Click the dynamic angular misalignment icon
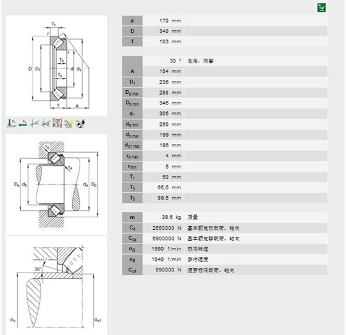The height and width of the screenshot is (335, 346). (x=46, y=123)
